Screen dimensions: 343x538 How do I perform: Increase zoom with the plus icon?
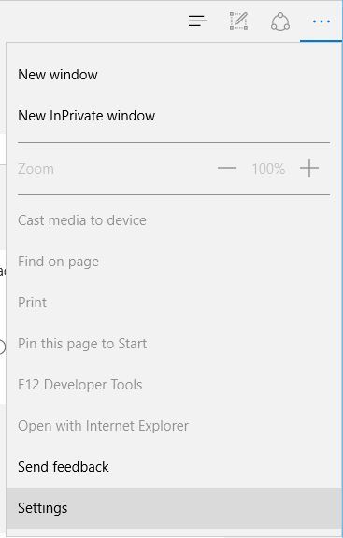309,168
